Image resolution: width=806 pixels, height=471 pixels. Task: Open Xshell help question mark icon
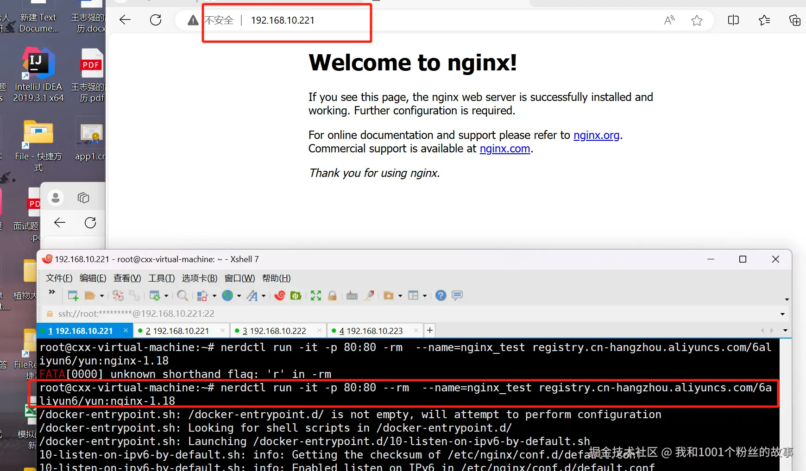click(x=441, y=295)
